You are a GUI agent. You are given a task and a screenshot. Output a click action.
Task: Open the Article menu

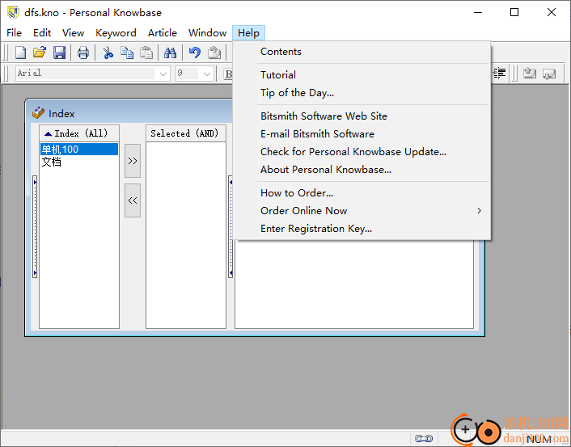pyautogui.click(x=163, y=33)
